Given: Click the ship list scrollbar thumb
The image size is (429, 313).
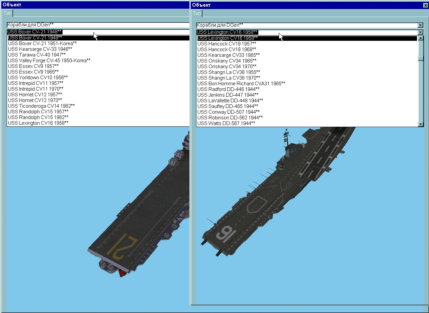Looking at the screenshot, I should tap(421, 58).
